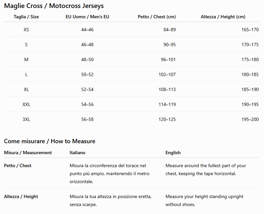Viewport: 264px width, 214px height.
Task: Select the Italiano column header
Action: click(x=78, y=153)
